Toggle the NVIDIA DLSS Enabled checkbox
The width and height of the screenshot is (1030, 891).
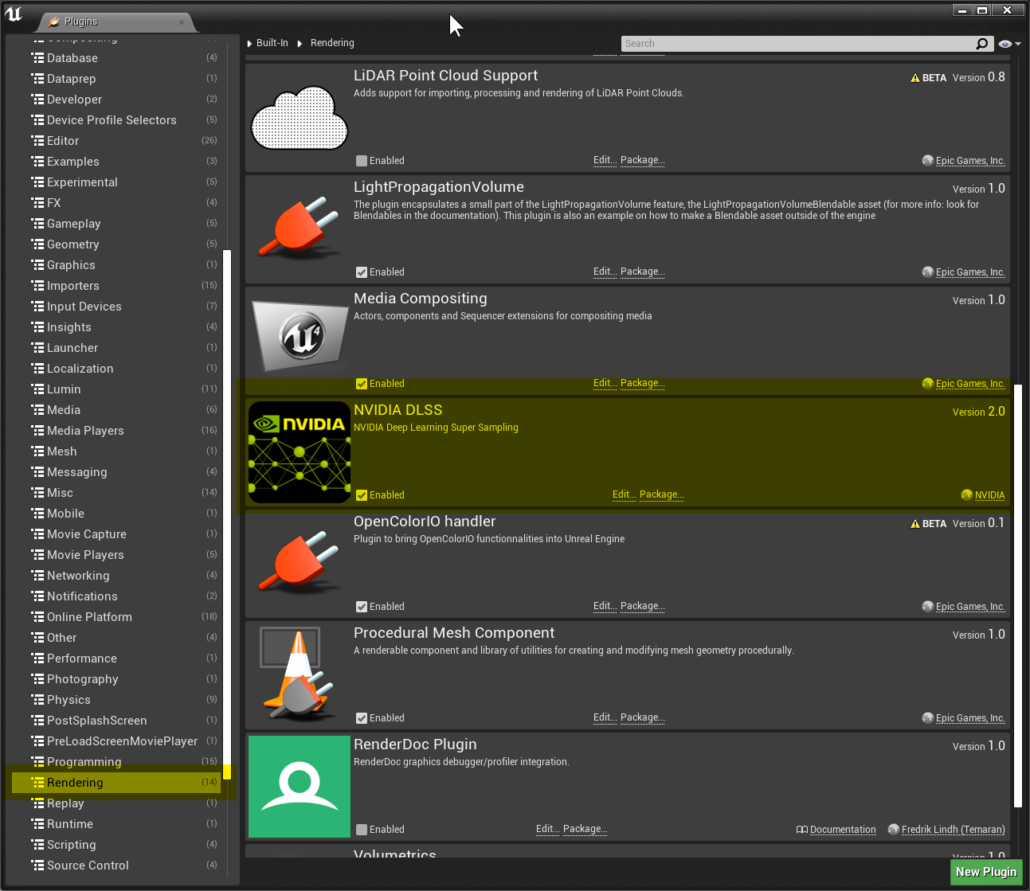pyautogui.click(x=362, y=495)
